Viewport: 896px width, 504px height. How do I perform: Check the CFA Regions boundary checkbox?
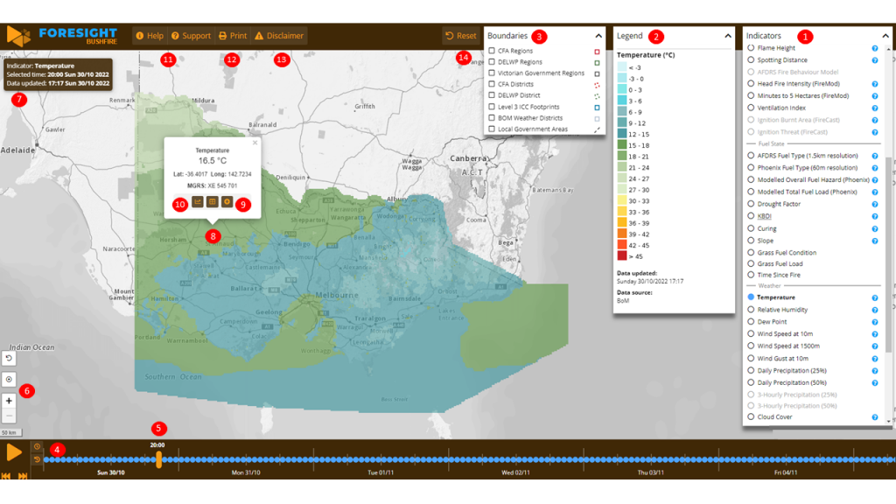(491, 50)
